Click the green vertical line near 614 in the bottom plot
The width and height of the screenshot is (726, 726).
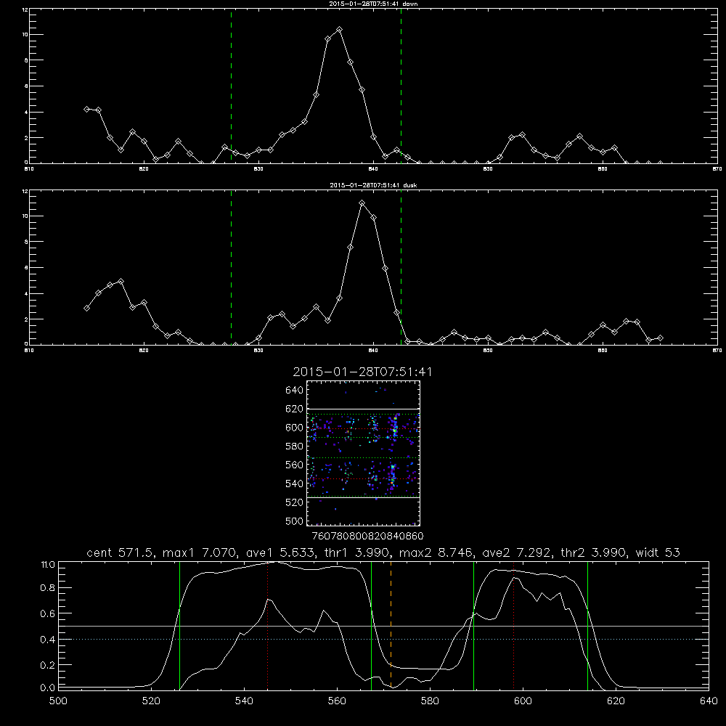point(587,625)
